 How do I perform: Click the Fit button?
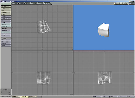point(6,20)
